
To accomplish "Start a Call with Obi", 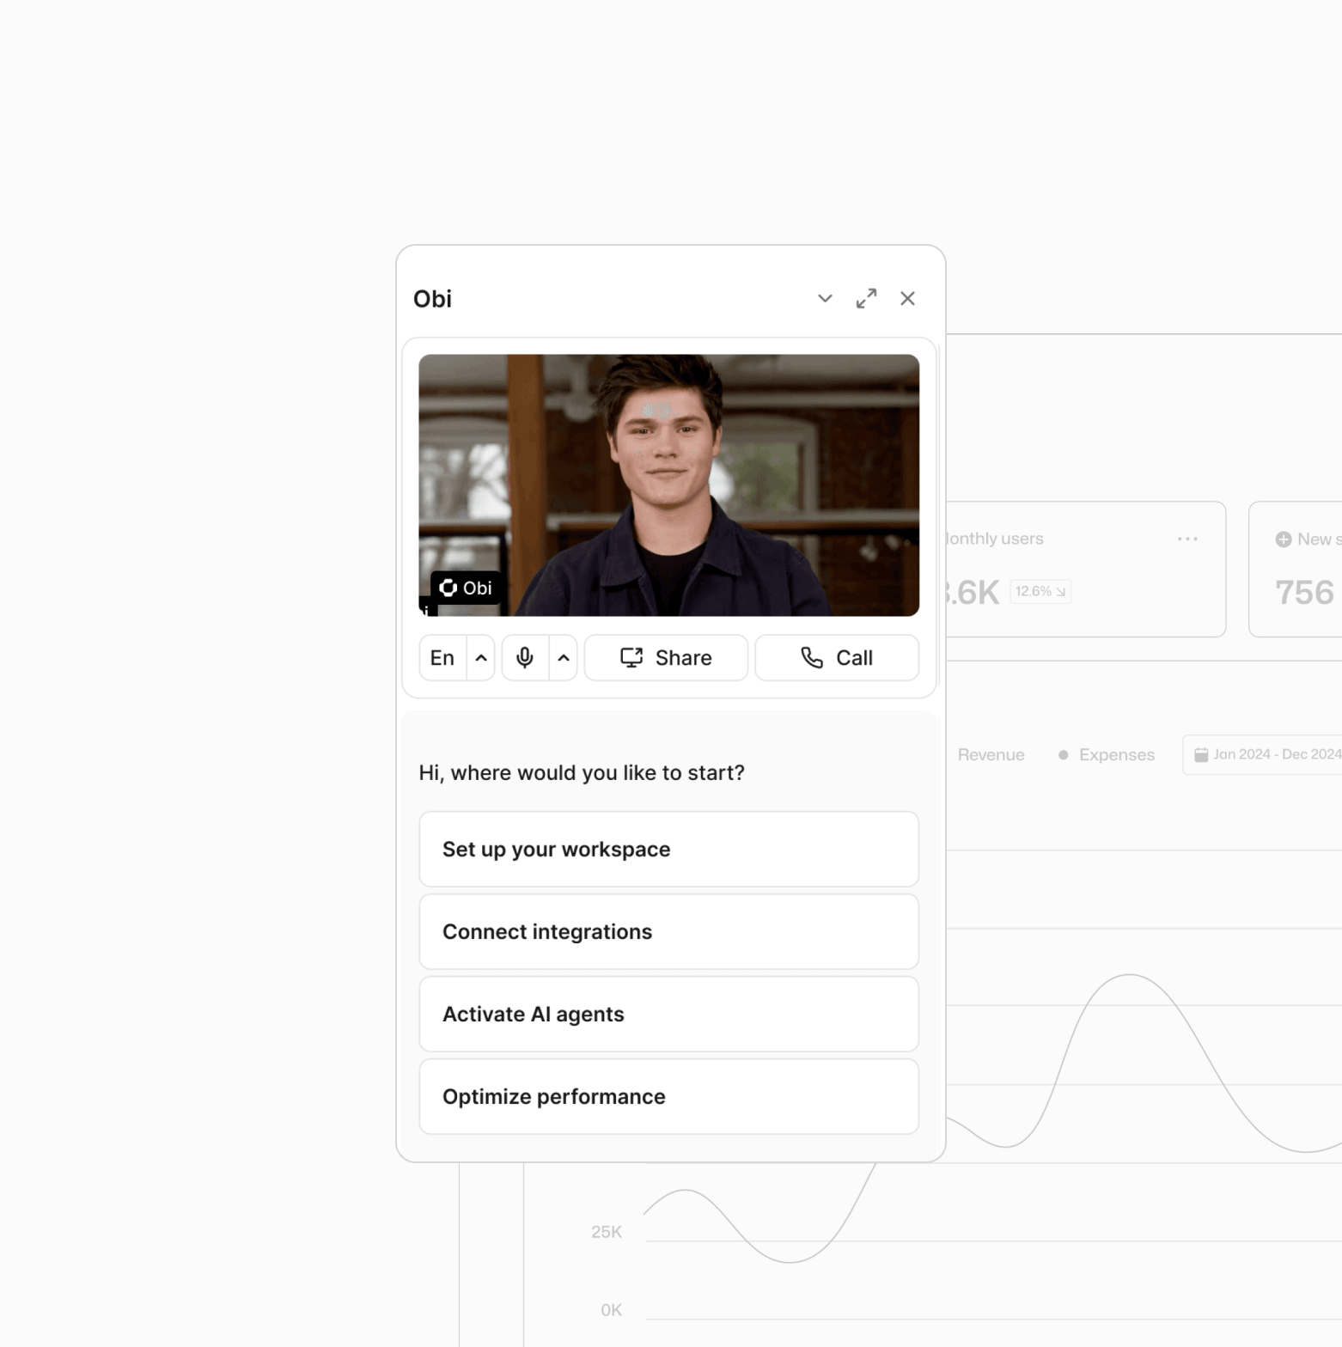I will point(837,658).
